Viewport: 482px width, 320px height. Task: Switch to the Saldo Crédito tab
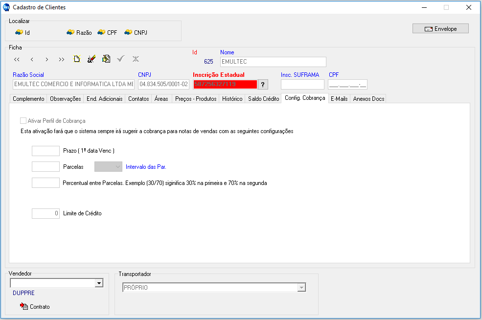click(263, 99)
